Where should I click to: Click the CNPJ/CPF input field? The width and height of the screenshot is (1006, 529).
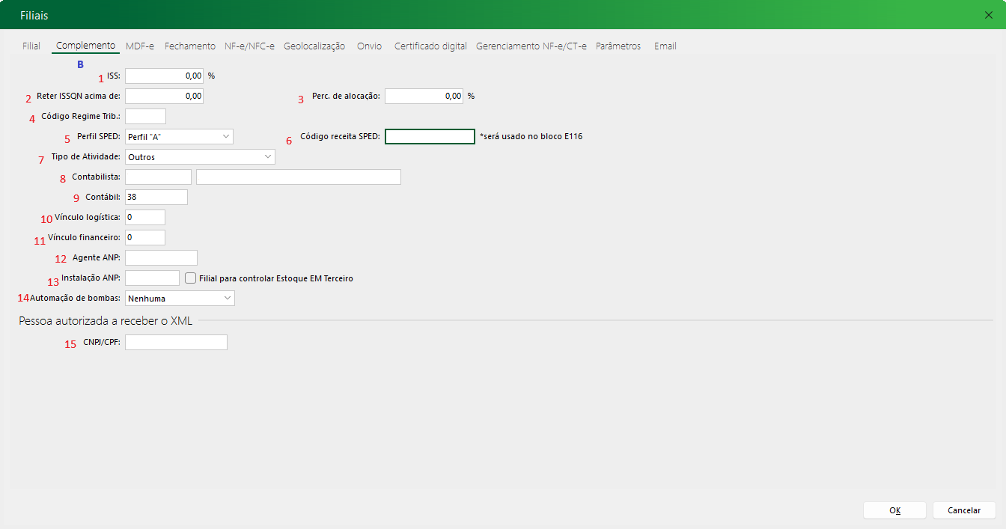point(176,342)
